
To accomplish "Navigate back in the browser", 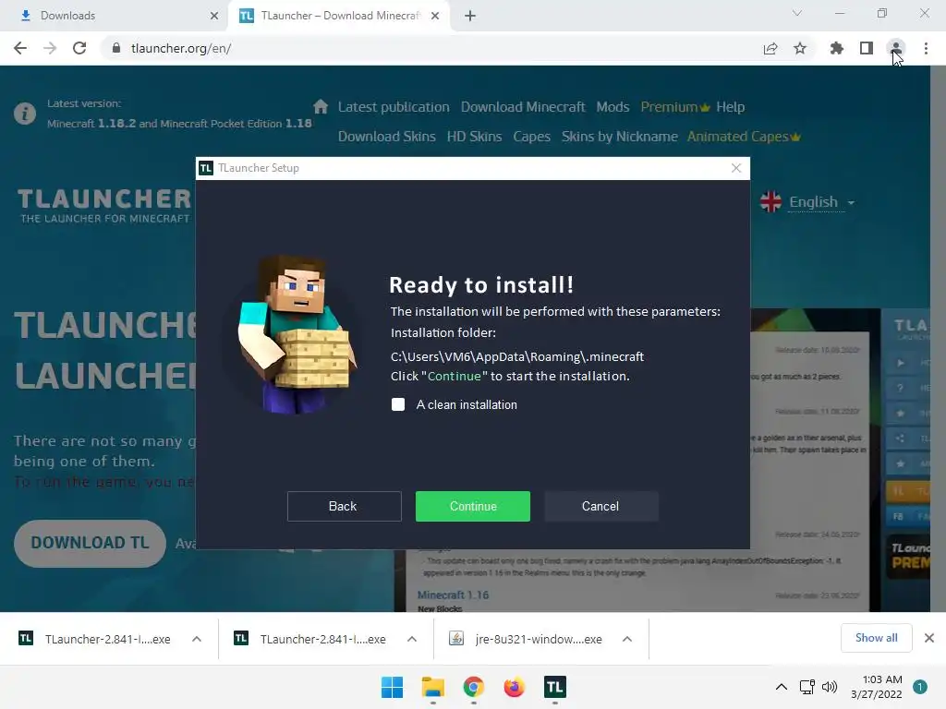I will [x=20, y=48].
